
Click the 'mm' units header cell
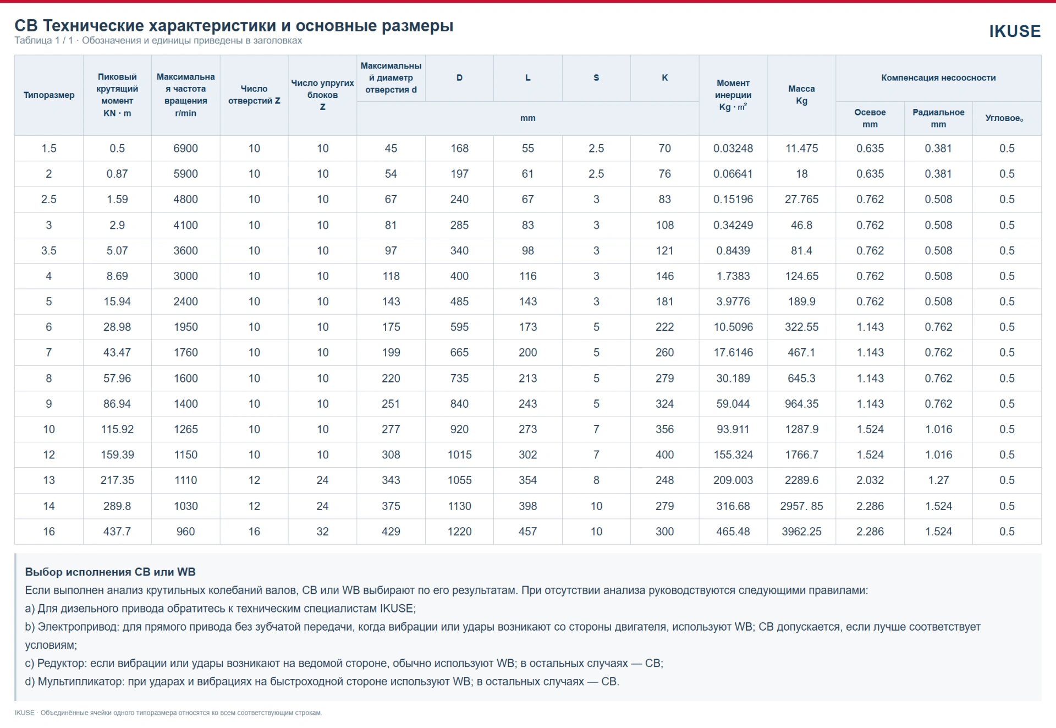(x=527, y=118)
